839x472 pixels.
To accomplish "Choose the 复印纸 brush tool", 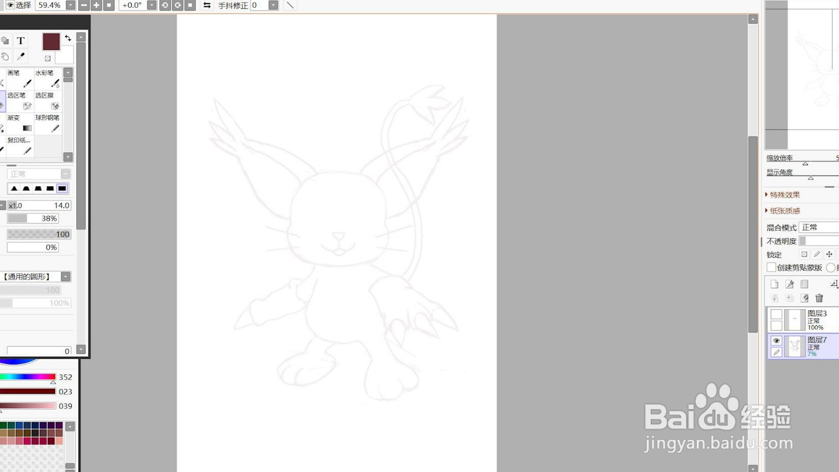I will tap(20, 146).
